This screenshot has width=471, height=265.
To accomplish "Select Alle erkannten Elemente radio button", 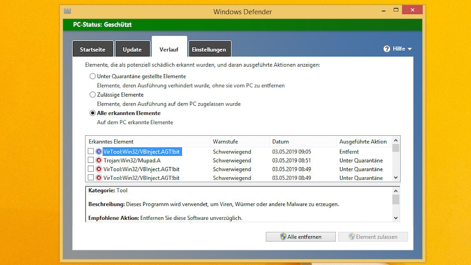I will [92, 113].
